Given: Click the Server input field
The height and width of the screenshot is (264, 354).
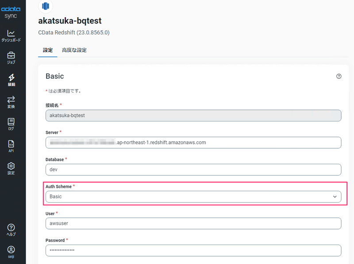Looking at the screenshot, I should (193, 143).
